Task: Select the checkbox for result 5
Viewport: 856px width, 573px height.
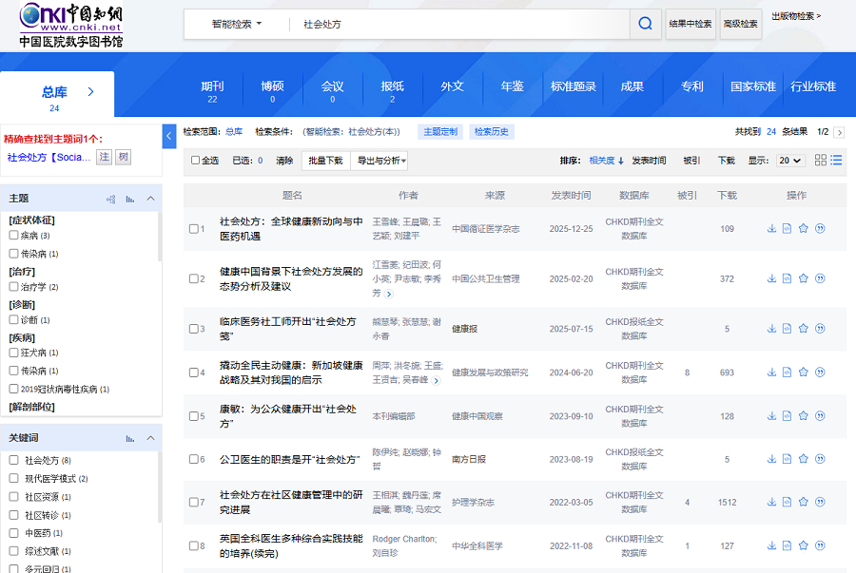Action: click(x=194, y=416)
